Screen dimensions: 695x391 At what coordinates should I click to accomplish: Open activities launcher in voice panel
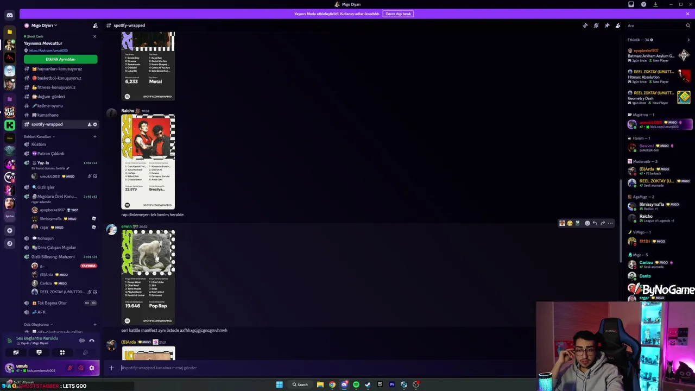tap(62, 352)
